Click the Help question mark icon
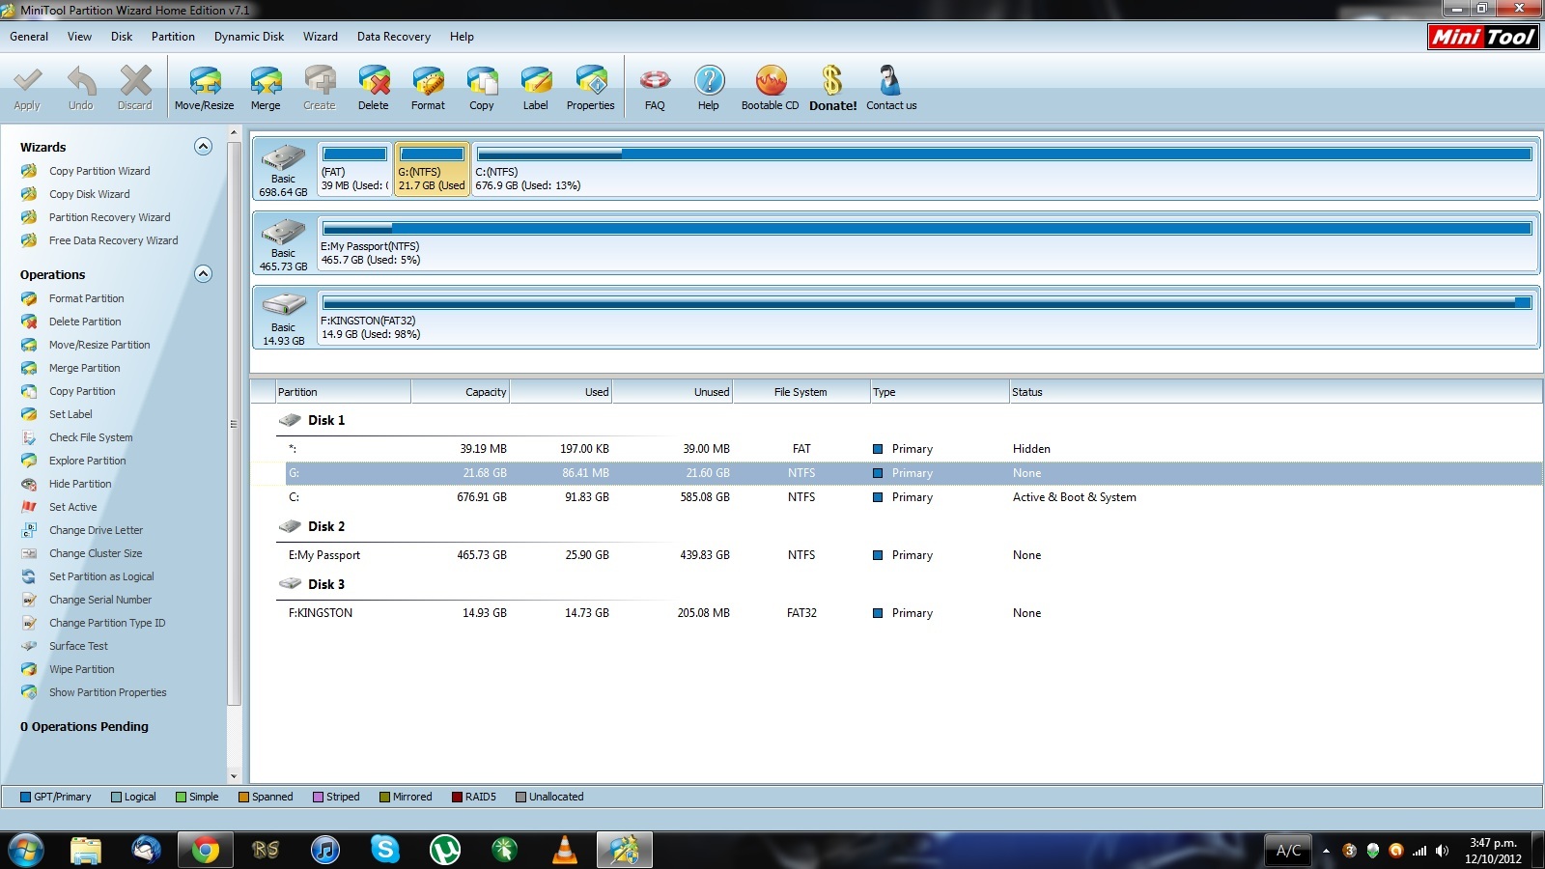The image size is (1545, 869). pyautogui.click(x=709, y=88)
